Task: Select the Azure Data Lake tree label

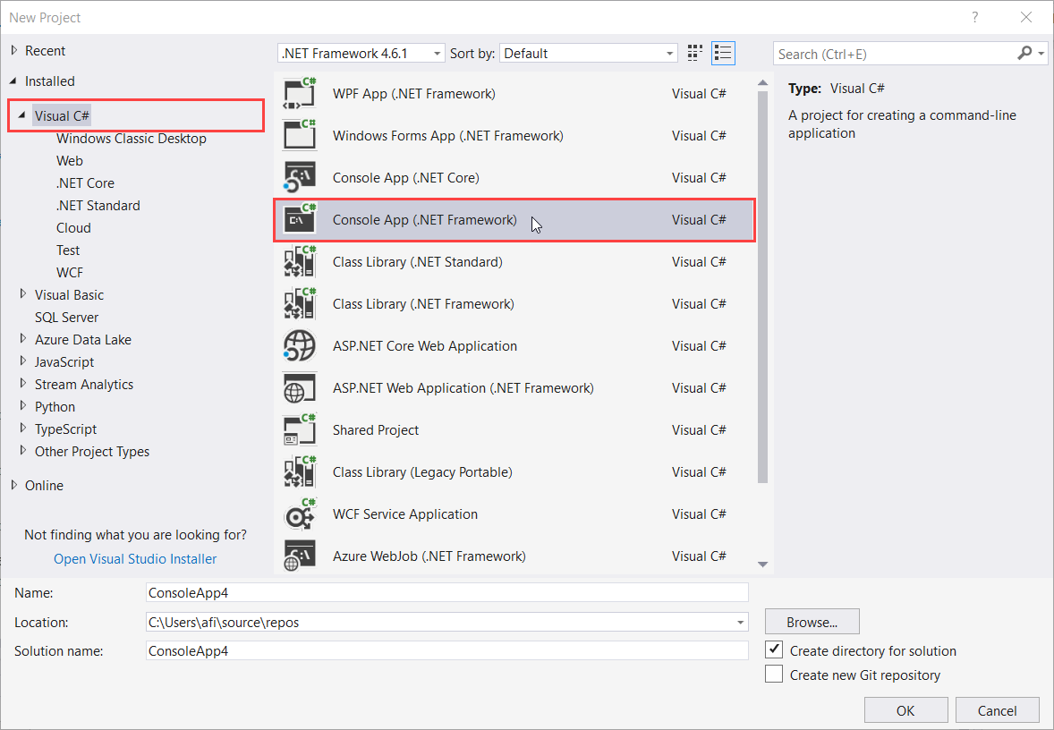Action: coord(83,339)
